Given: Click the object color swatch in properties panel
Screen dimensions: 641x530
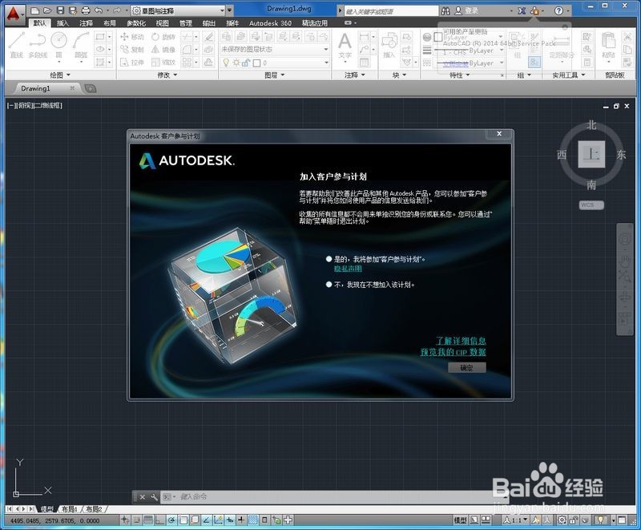Looking at the screenshot, I should point(437,37).
